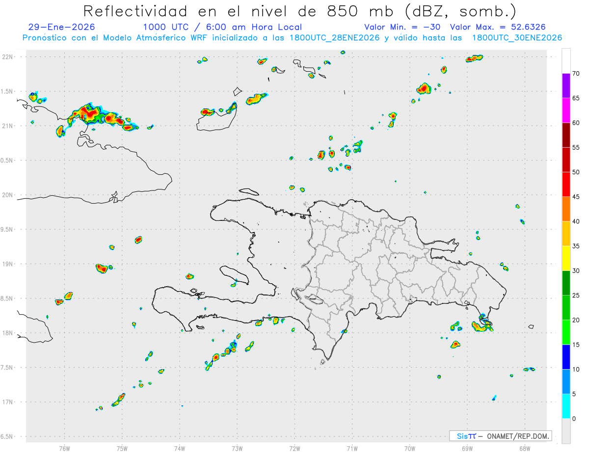Click the light blue 5–10 dBZ colorbar segment

pos(566,382)
